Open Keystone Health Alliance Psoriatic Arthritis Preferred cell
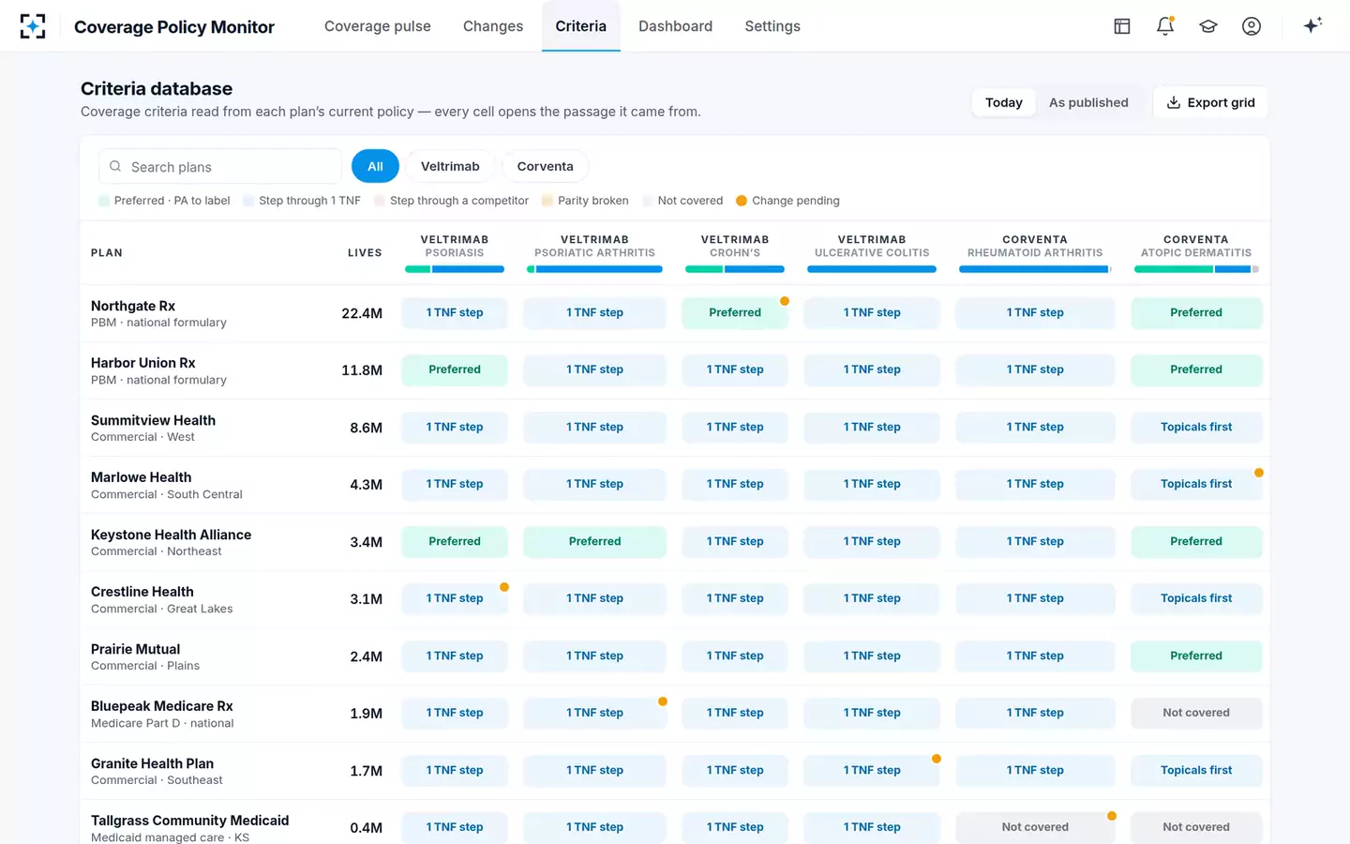The height and width of the screenshot is (844, 1350). [594, 541]
